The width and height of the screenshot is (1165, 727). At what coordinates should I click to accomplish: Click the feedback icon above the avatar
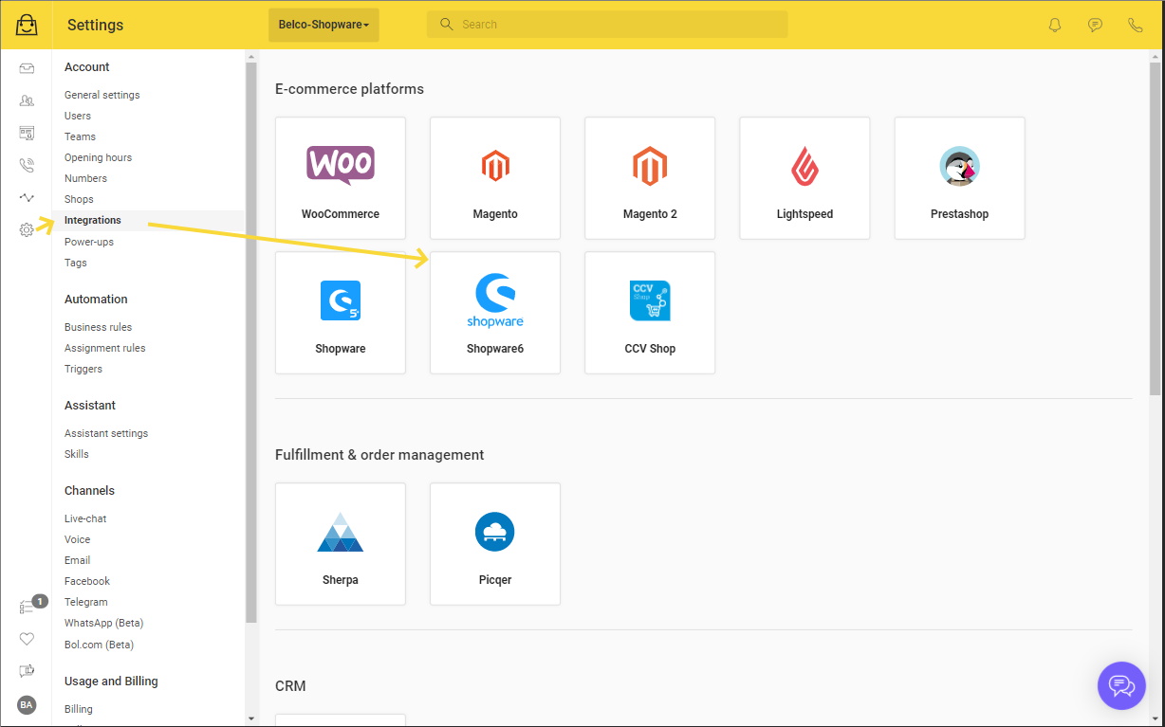27,671
